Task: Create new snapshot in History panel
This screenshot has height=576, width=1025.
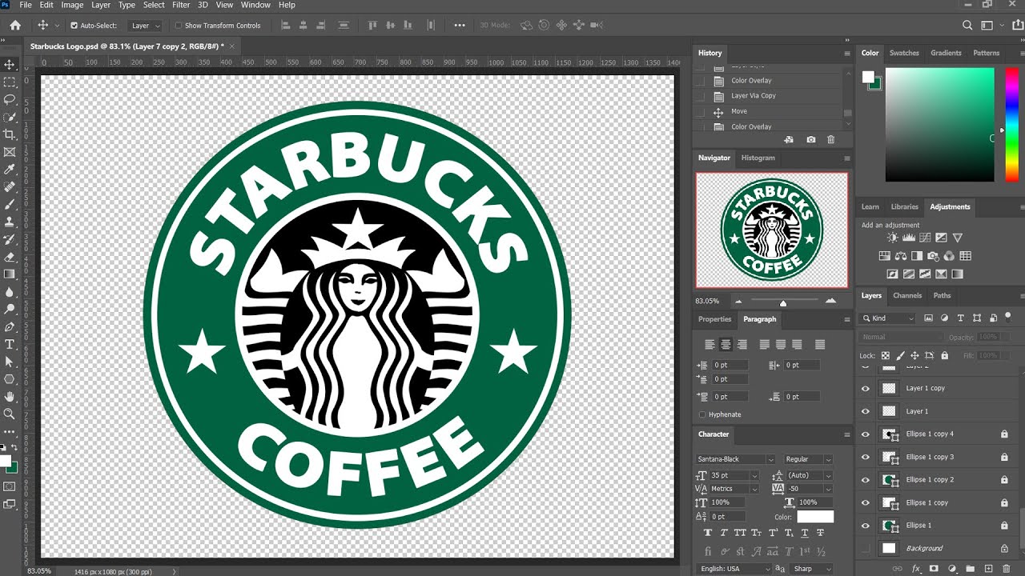Action: pos(810,139)
